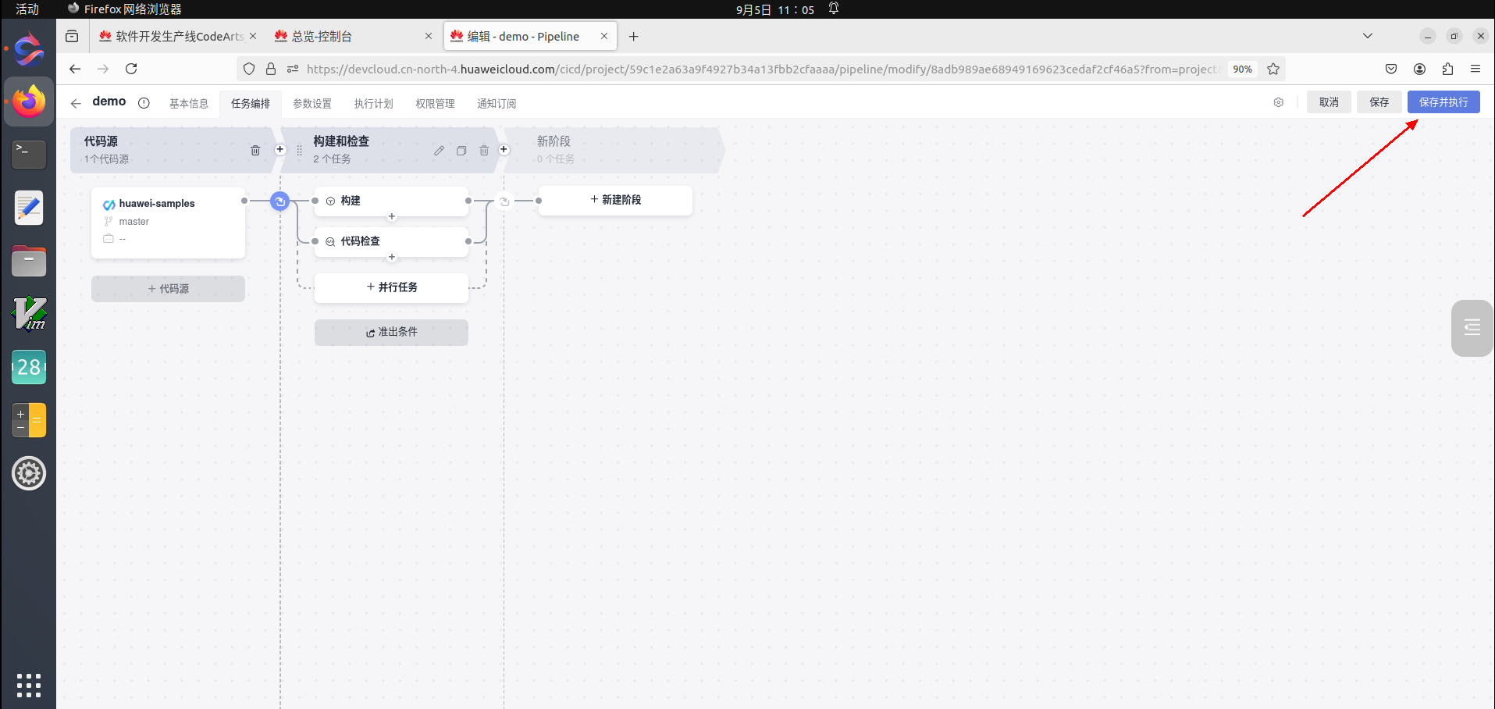The height and width of the screenshot is (709, 1495).
Task: Click the Save to Pocket icon
Action: pos(1391,69)
